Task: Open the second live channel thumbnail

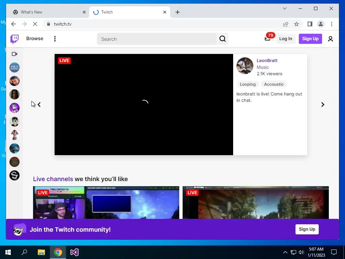Action: [x=256, y=203]
